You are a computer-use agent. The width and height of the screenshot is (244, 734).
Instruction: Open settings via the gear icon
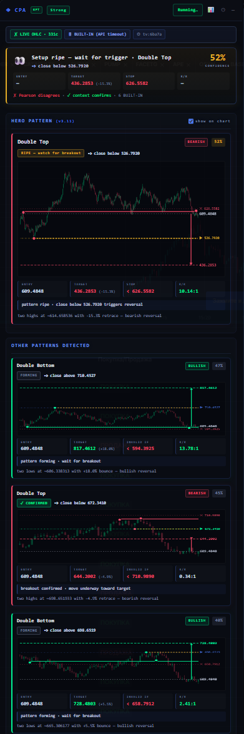tap(223, 10)
